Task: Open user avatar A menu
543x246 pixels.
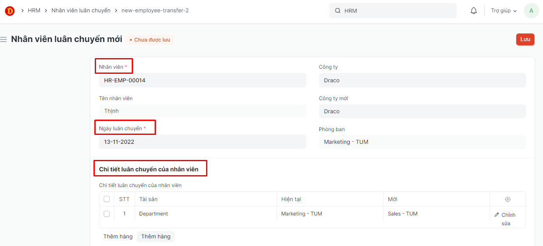Action: pyautogui.click(x=531, y=11)
